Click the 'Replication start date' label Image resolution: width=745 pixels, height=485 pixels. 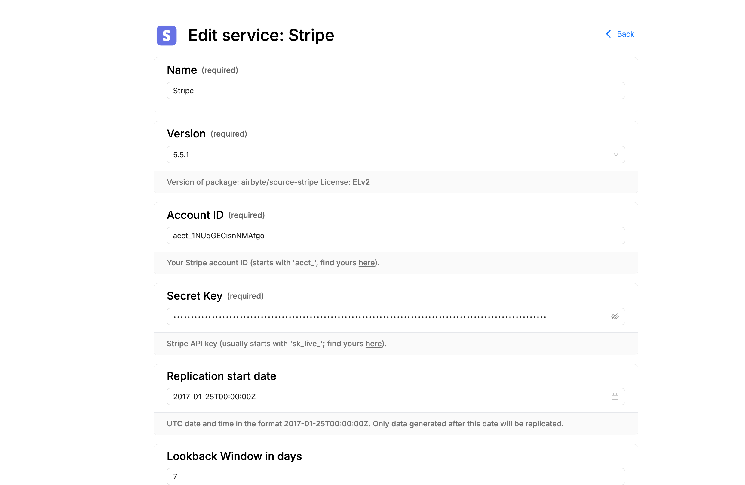[221, 376]
